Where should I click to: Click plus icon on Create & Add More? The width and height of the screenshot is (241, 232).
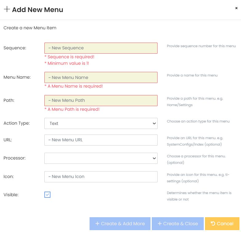(97, 224)
